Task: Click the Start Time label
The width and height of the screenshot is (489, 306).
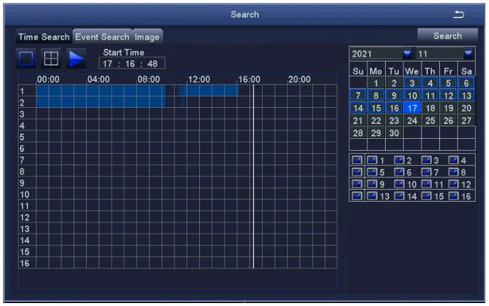Action: click(123, 52)
